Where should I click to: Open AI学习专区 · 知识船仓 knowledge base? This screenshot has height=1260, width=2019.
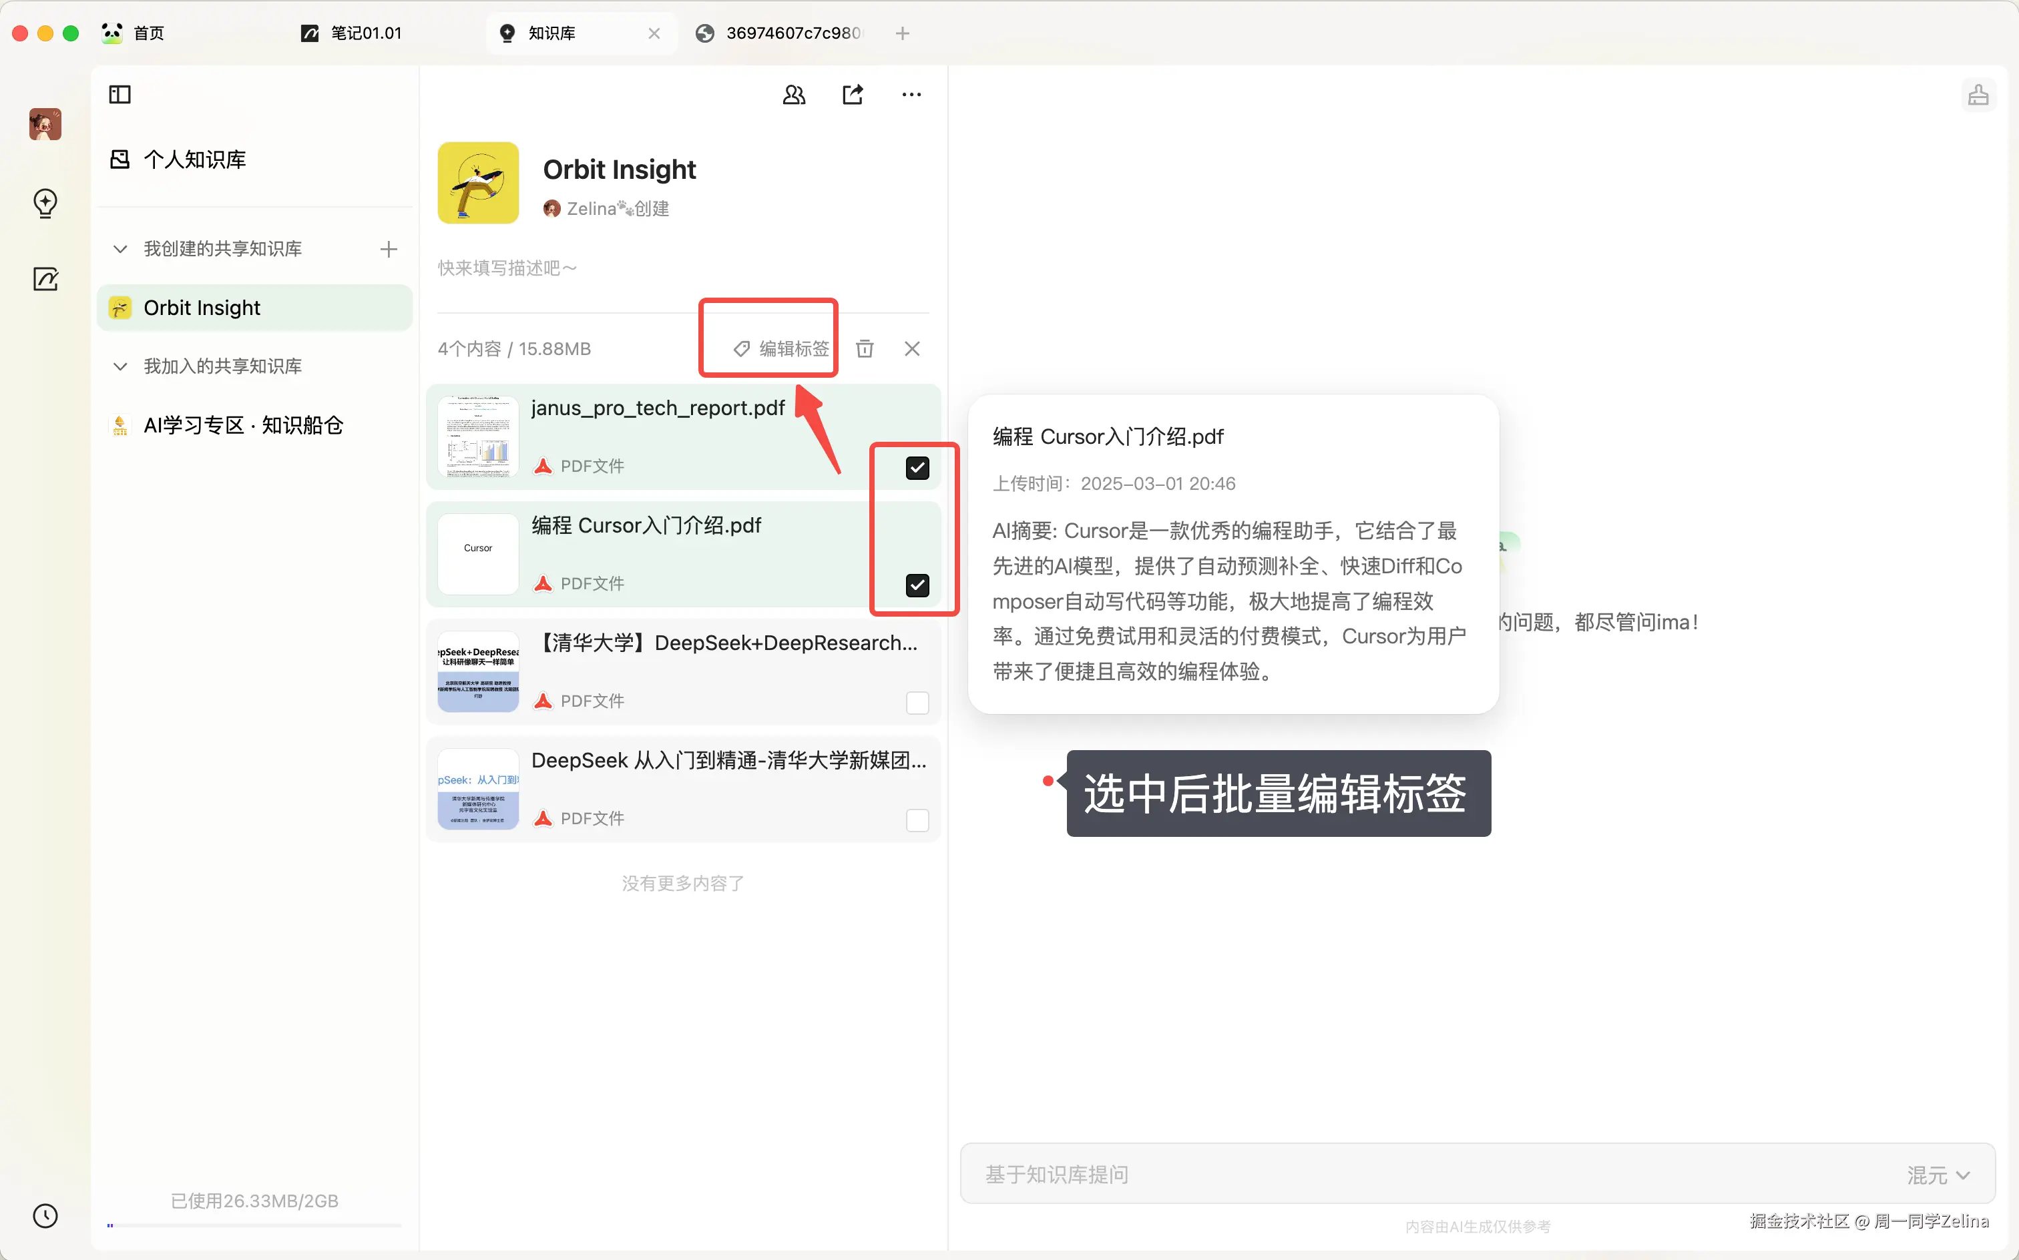pos(242,425)
